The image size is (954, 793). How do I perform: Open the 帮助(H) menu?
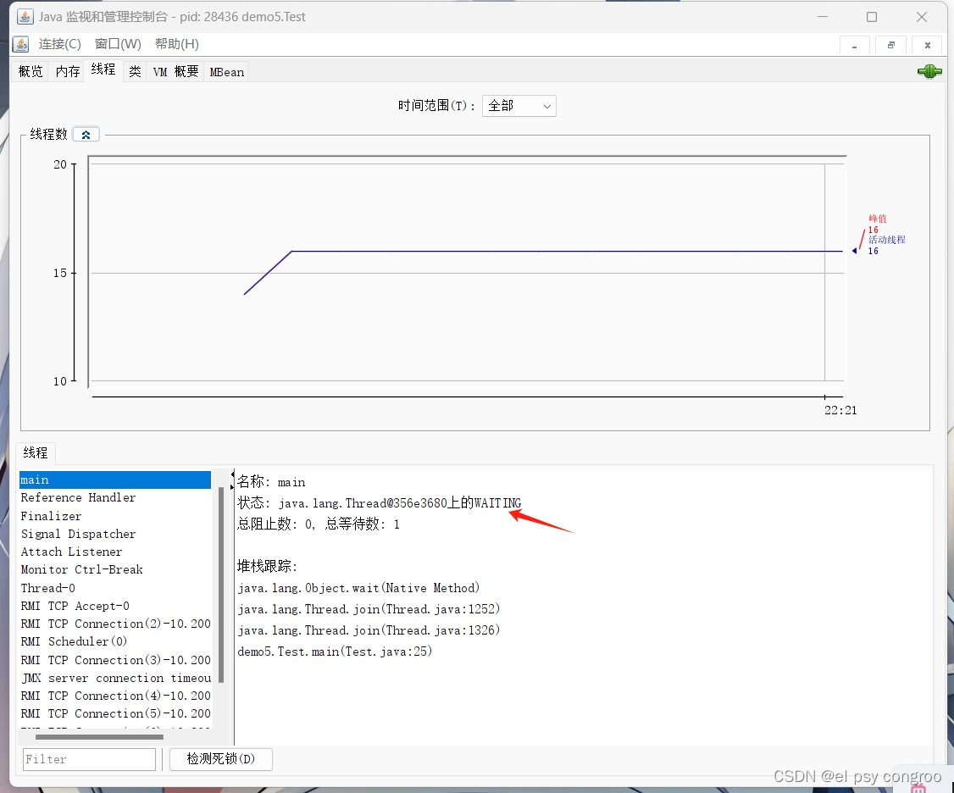[x=176, y=44]
